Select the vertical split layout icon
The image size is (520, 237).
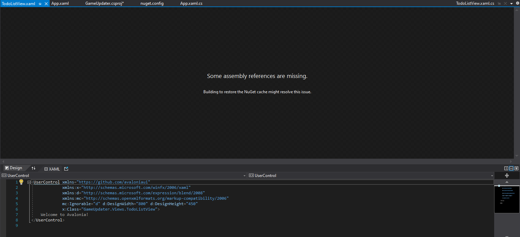[506, 168]
